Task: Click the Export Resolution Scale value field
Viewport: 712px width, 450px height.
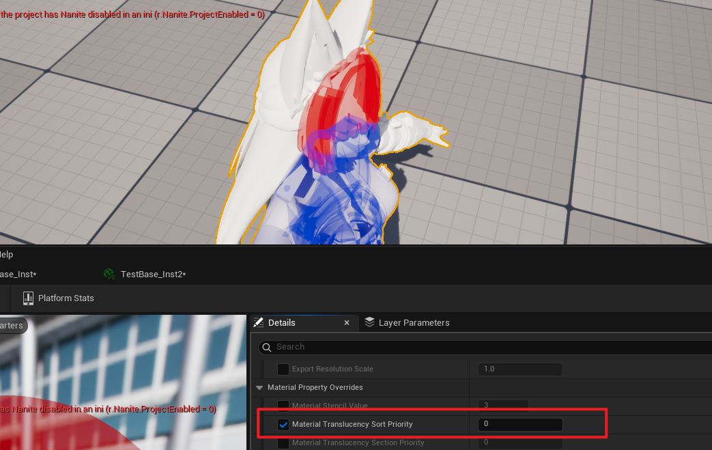Action: [x=520, y=369]
